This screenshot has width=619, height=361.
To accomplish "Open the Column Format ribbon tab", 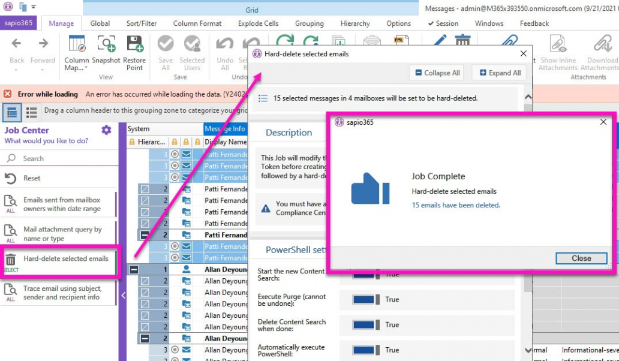I will coord(197,23).
